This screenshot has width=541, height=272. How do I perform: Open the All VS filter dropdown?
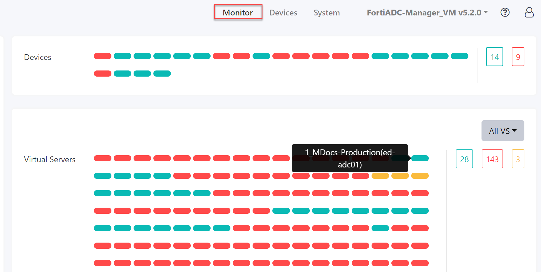point(503,131)
